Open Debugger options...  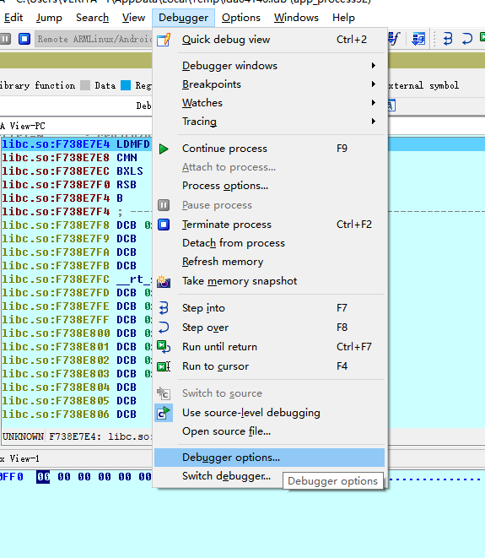270,458
